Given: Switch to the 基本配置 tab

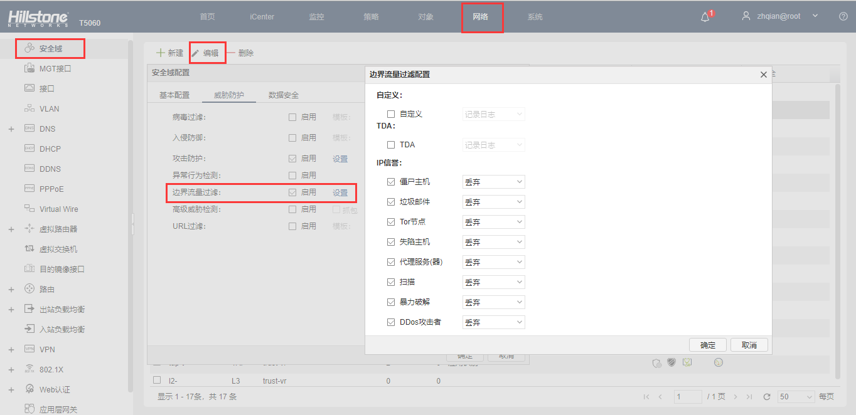Looking at the screenshot, I should tap(174, 95).
